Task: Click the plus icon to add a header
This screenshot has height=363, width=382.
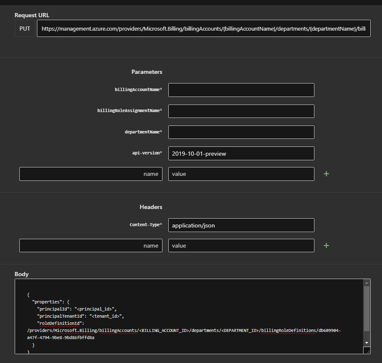Action: pyautogui.click(x=326, y=245)
